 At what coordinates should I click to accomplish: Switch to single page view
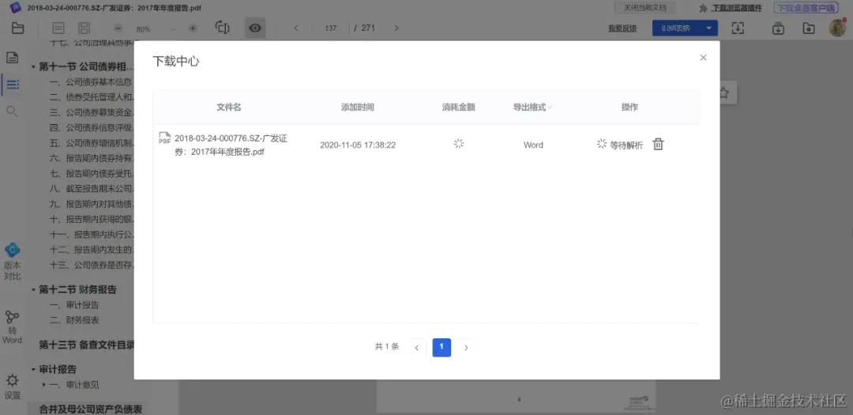point(58,28)
